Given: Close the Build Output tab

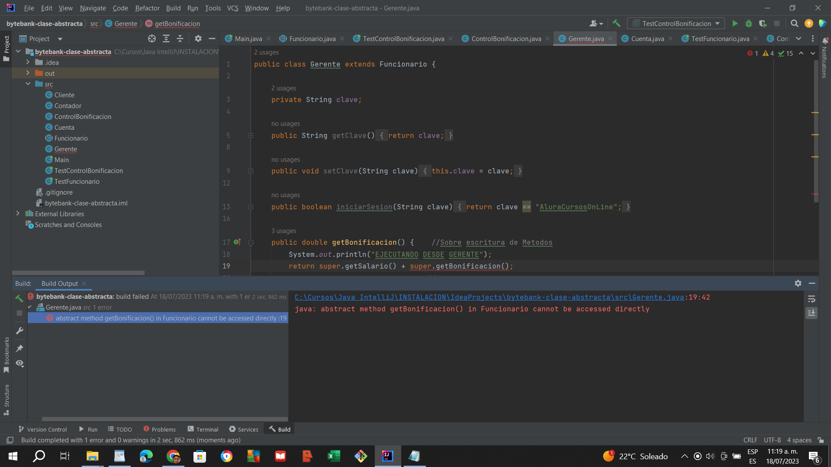Looking at the screenshot, I should (84, 284).
